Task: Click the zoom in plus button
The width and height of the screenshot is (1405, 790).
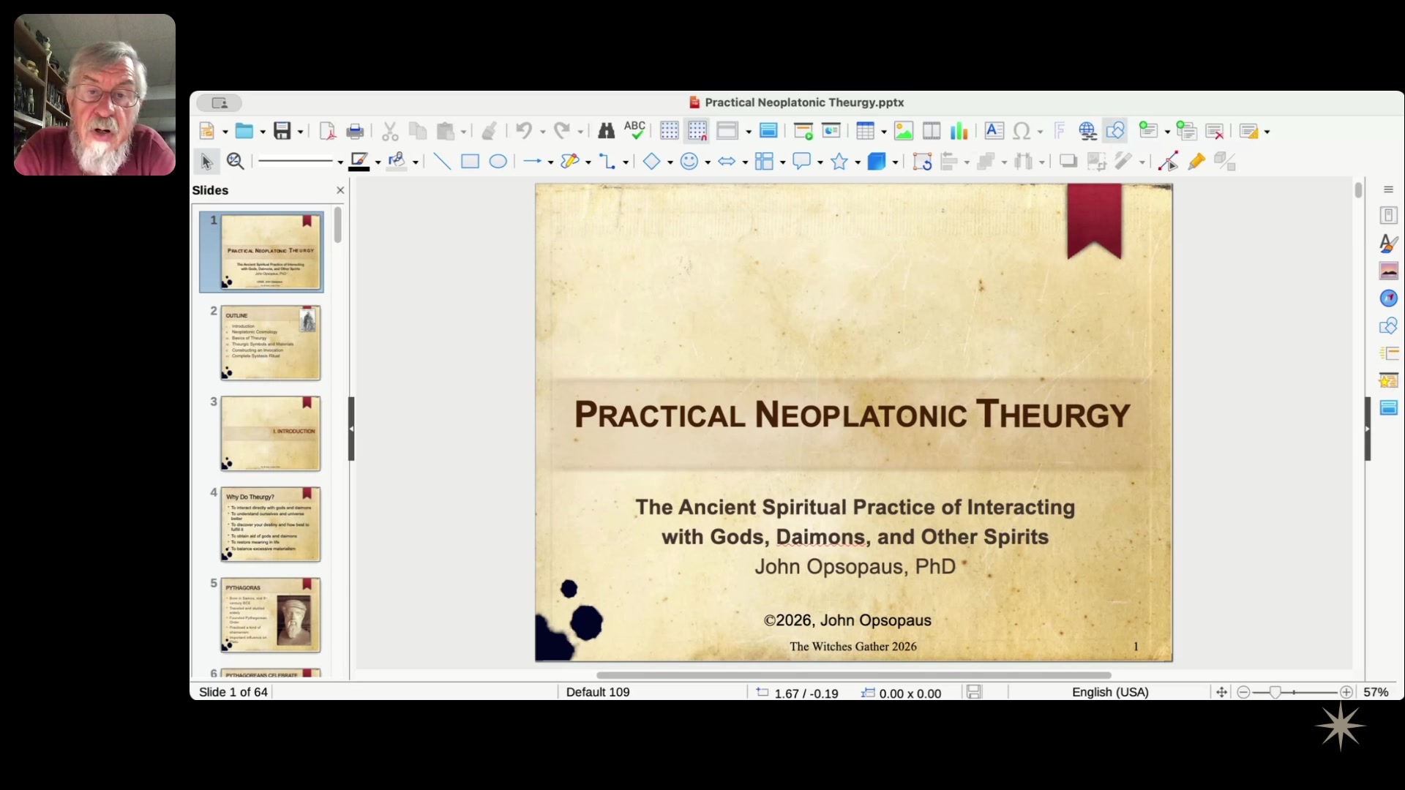Action: pos(1346,692)
